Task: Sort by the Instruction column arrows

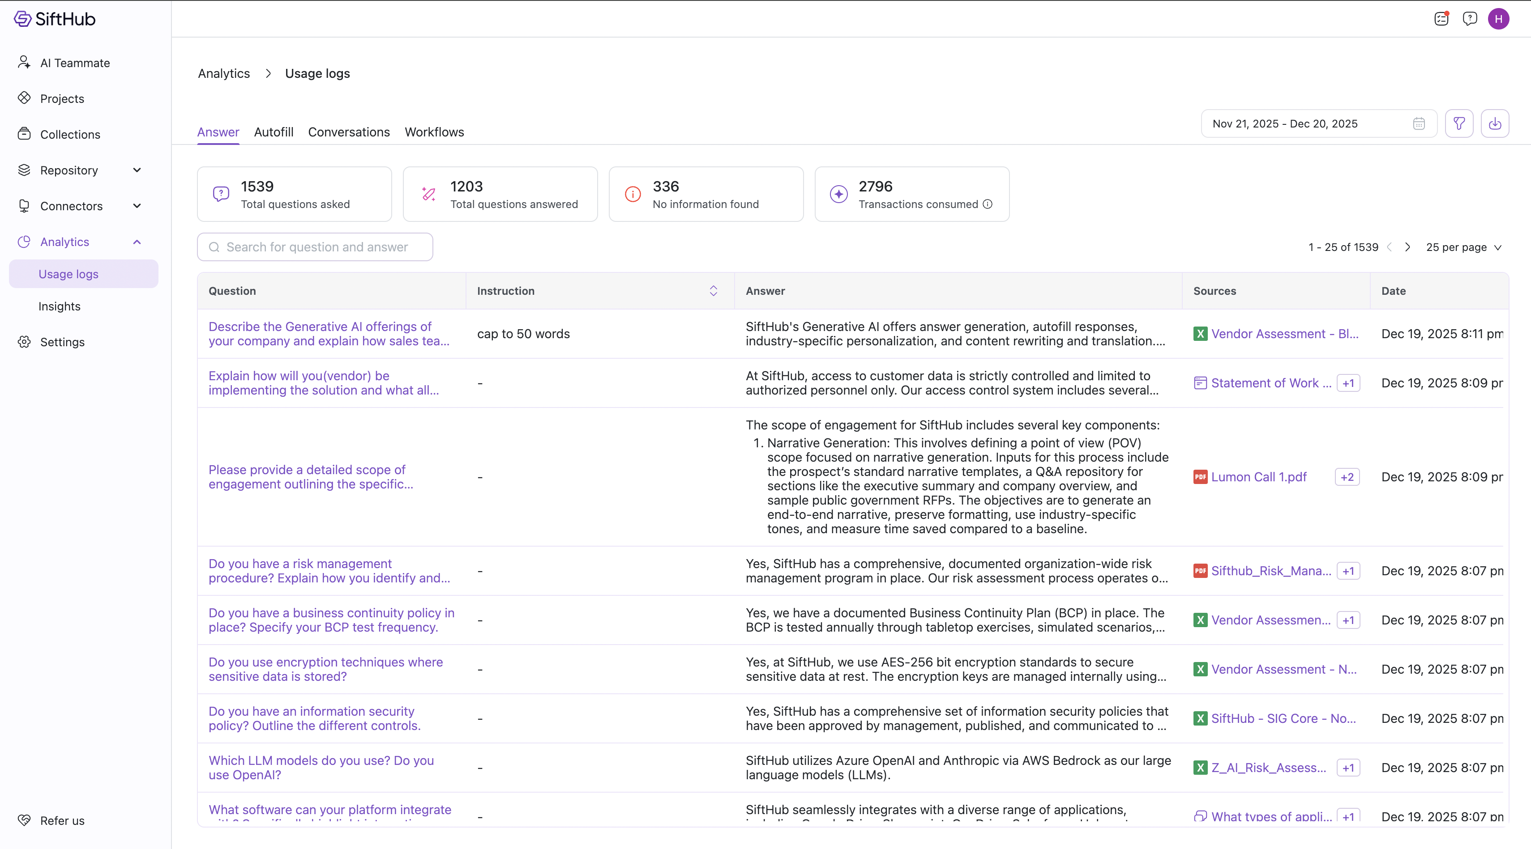Action: tap(713, 291)
